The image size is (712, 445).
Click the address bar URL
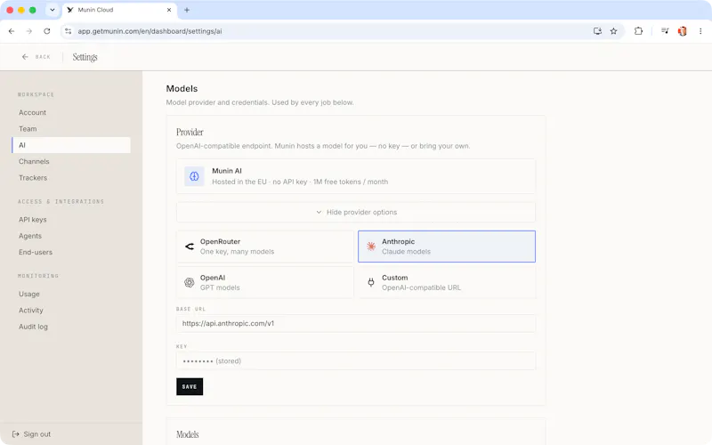click(x=150, y=31)
